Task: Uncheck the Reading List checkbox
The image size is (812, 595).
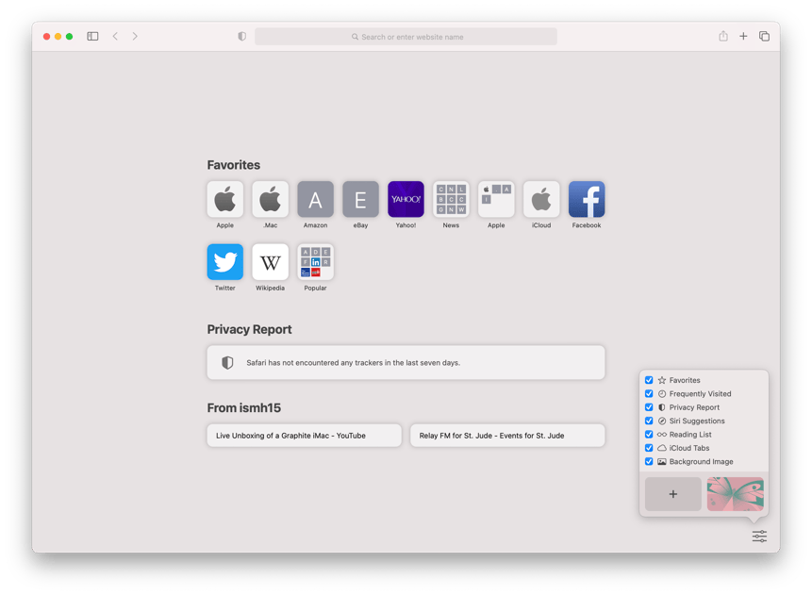Action: click(x=649, y=434)
